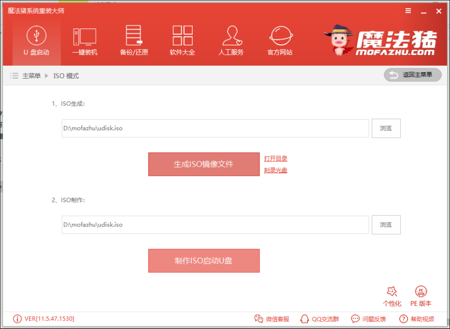Open the 软件大全 software grid icon
Screen dimensions: 450x329
(x=182, y=35)
